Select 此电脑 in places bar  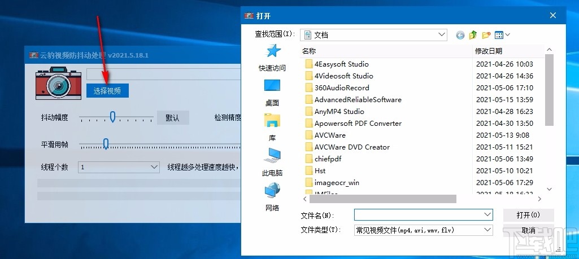pyautogui.click(x=272, y=163)
